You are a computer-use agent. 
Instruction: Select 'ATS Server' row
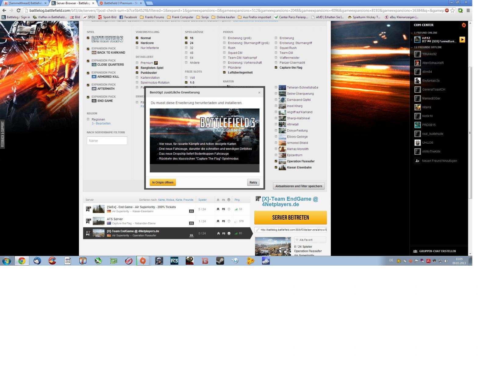point(167,221)
